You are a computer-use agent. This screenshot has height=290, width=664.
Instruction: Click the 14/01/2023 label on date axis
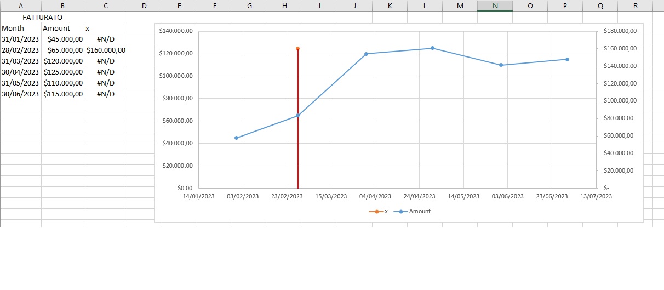point(199,196)
